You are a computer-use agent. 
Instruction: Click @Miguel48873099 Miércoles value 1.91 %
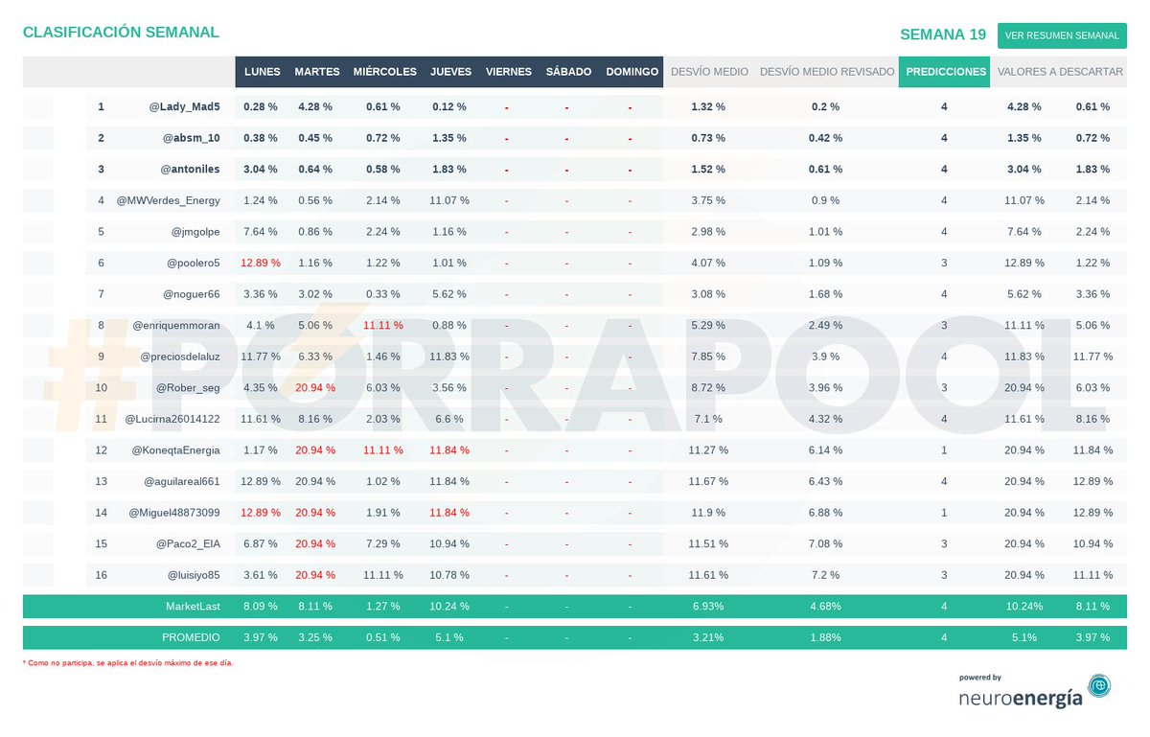click(x=383, y=513)
